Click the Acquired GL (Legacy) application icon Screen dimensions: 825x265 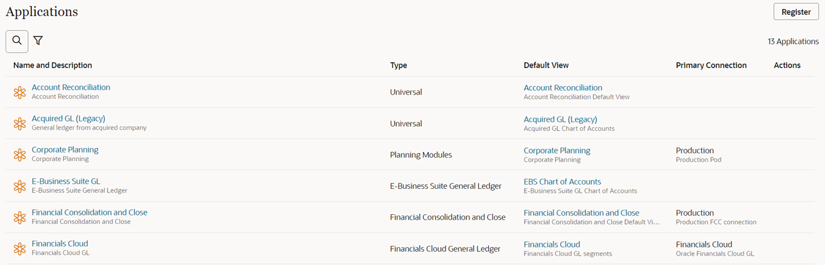coord(20,124)
